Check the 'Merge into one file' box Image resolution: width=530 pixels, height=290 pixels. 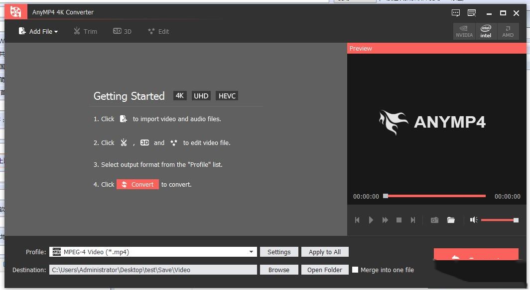coord(355,270)
